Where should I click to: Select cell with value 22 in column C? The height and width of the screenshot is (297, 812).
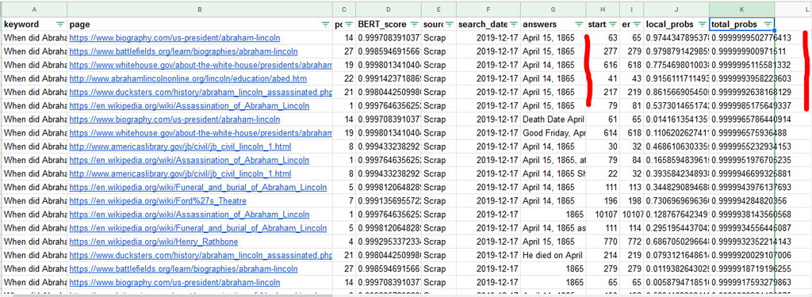click(x=344, y=78)
